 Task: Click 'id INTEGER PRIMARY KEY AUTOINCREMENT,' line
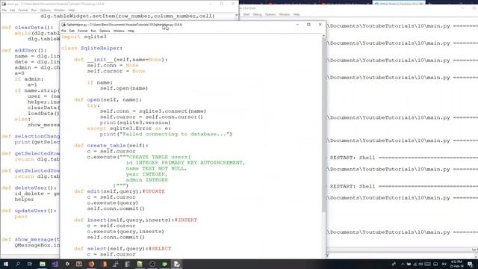185,163
